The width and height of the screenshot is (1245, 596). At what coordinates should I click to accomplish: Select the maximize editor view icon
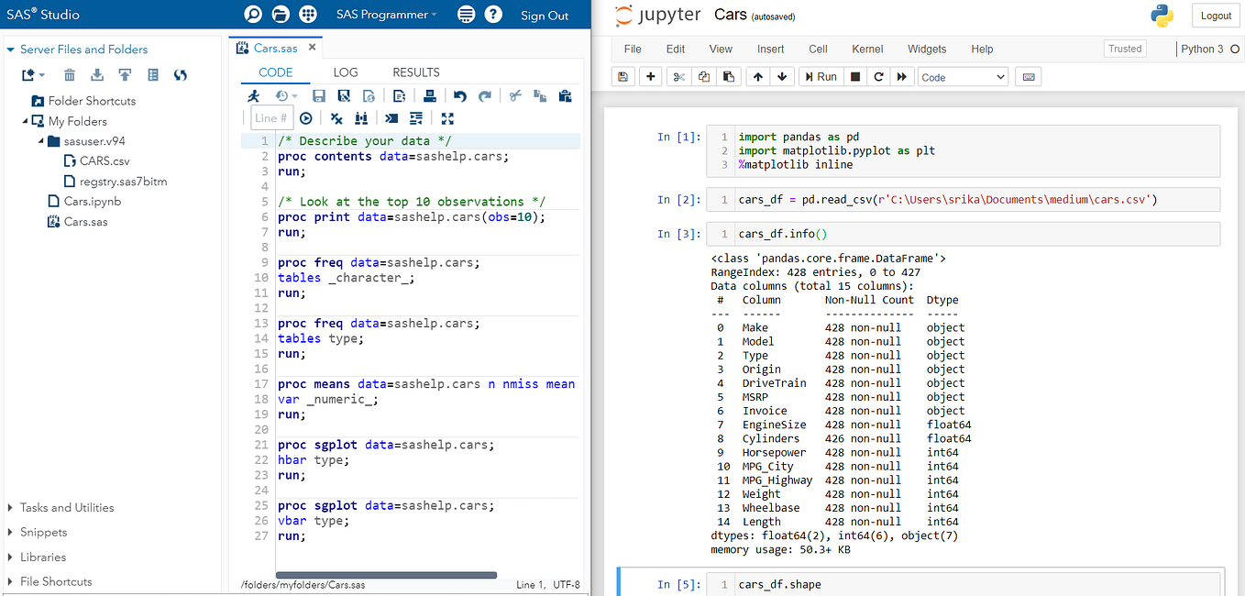[446, 118]
